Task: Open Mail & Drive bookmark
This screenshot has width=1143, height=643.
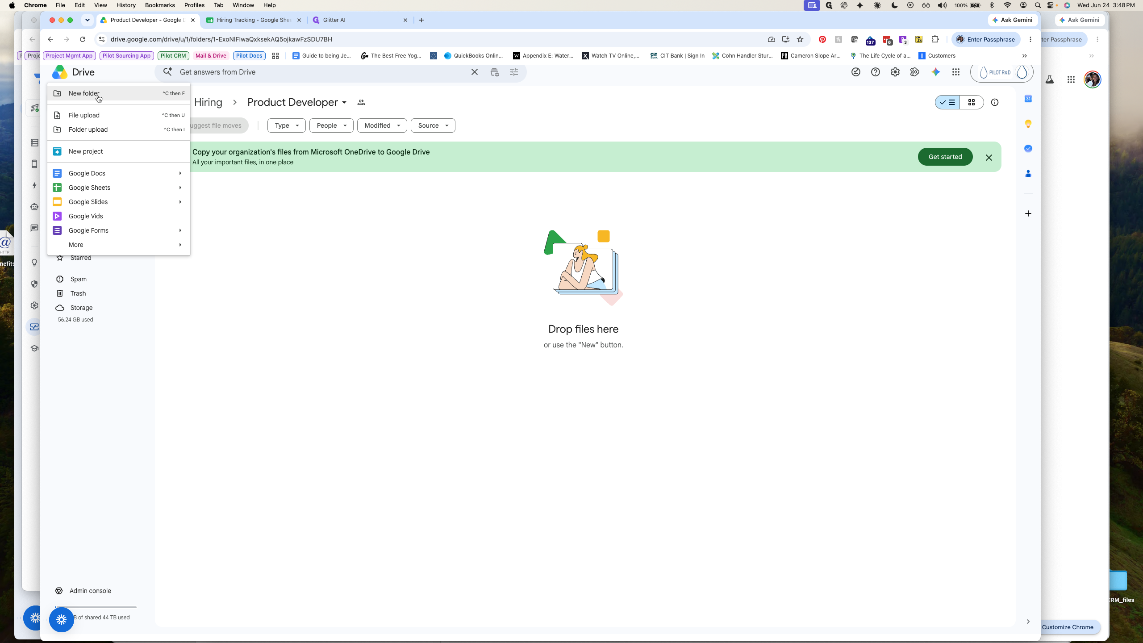Action: click(x=211, y=56)
